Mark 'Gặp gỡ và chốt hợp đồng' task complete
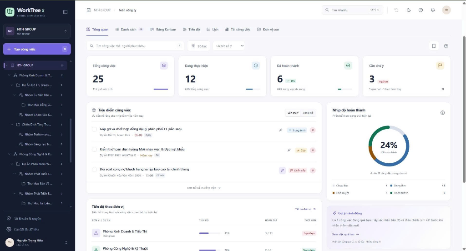Image resolution: width=466 pixels, height=251 pixels. [x=94, y=129]
